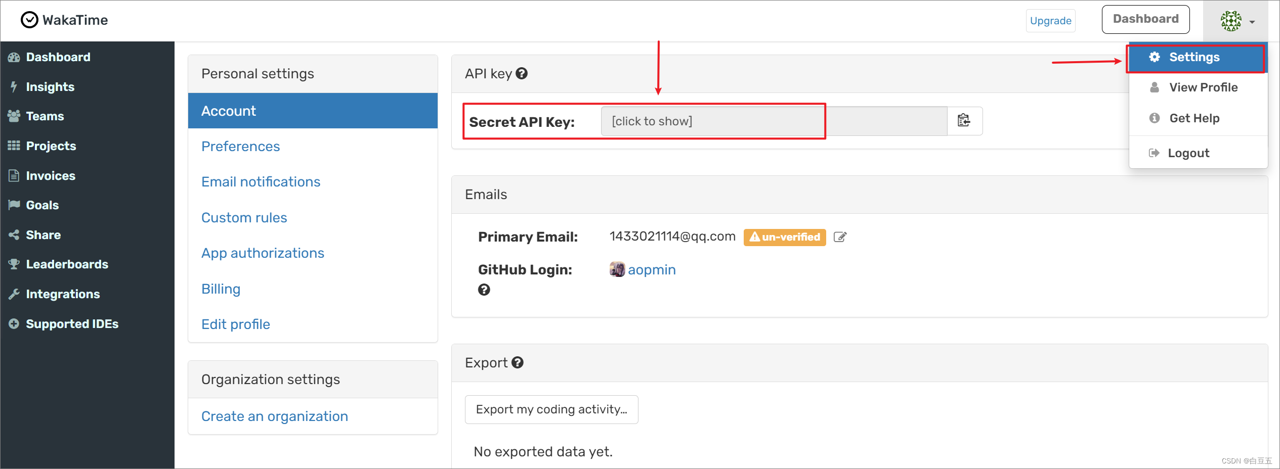Viewport: 1280px width, 469px height.
Task: Click the un-verified warning badge
Action: coord(785,237)
